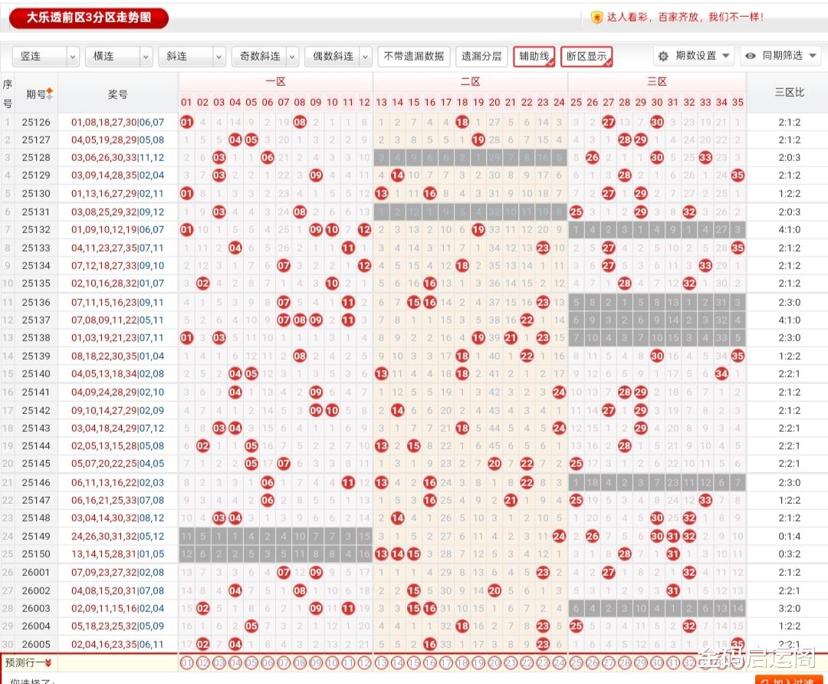This screenshot has width=828, height=684.
Task: Click red ball 12 in row 25132
Action: coord(364,230)
